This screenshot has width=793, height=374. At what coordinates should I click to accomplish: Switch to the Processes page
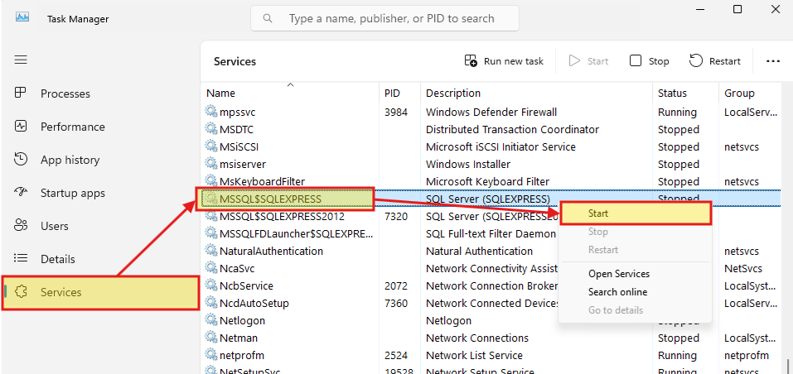[x=65, y=93]
